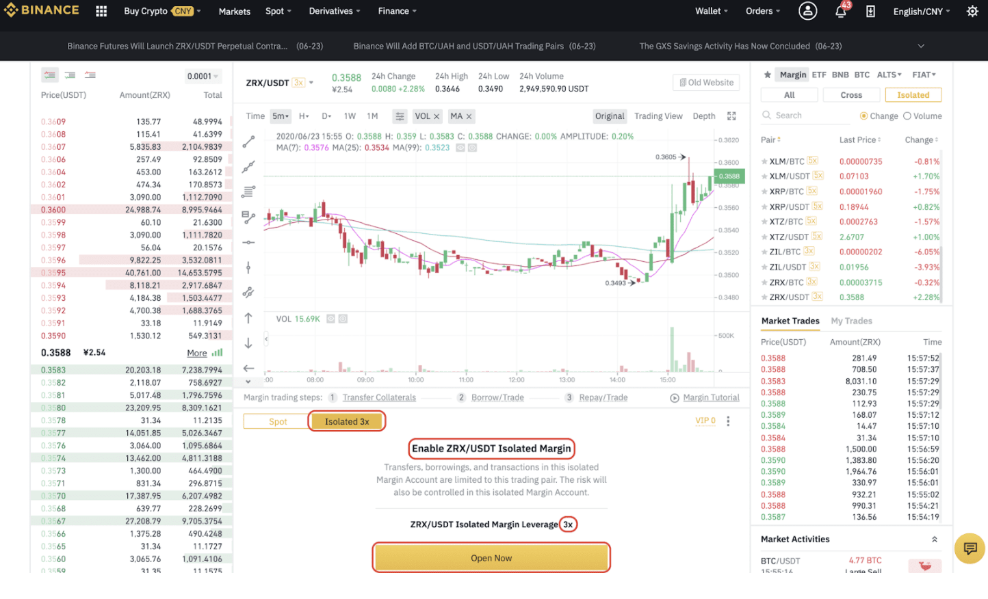Expand the Spot menu in the header
Screen dimensions: 988x599
click(278, 11)
